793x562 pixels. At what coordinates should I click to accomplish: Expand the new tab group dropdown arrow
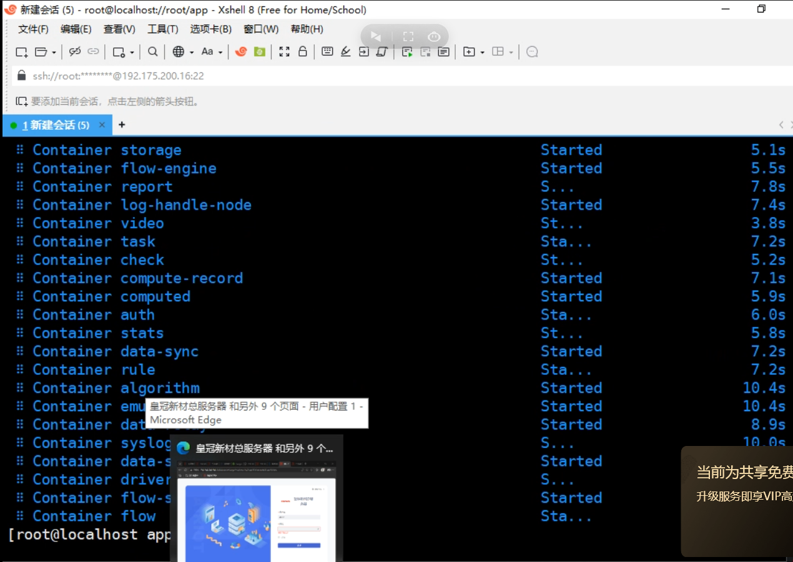(x=483, y=52)
